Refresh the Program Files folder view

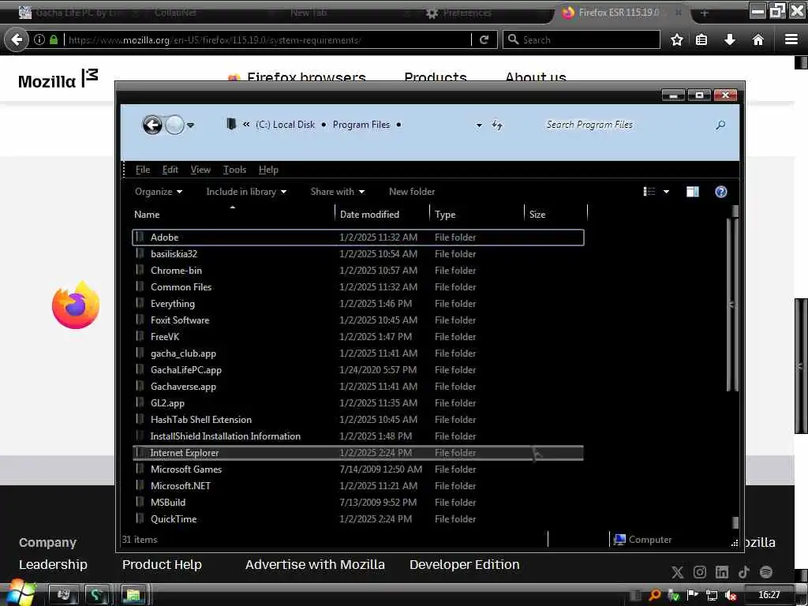497,125
